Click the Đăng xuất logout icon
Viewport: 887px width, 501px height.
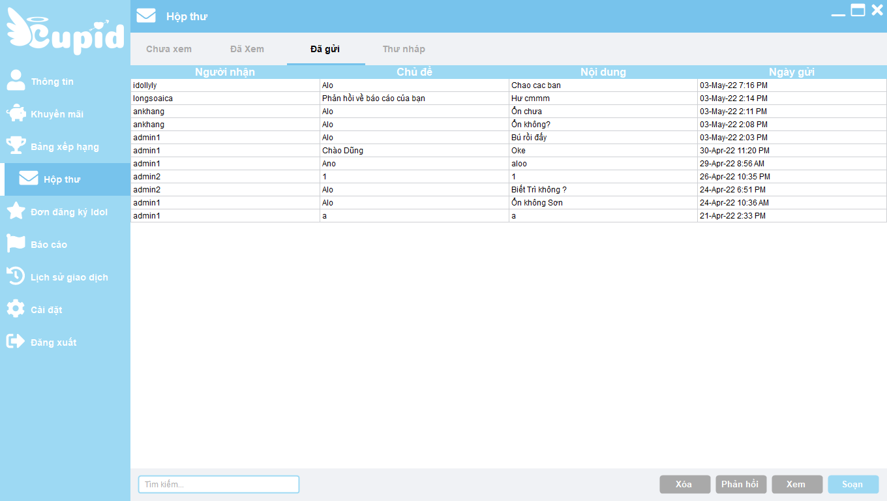(16, 342)
